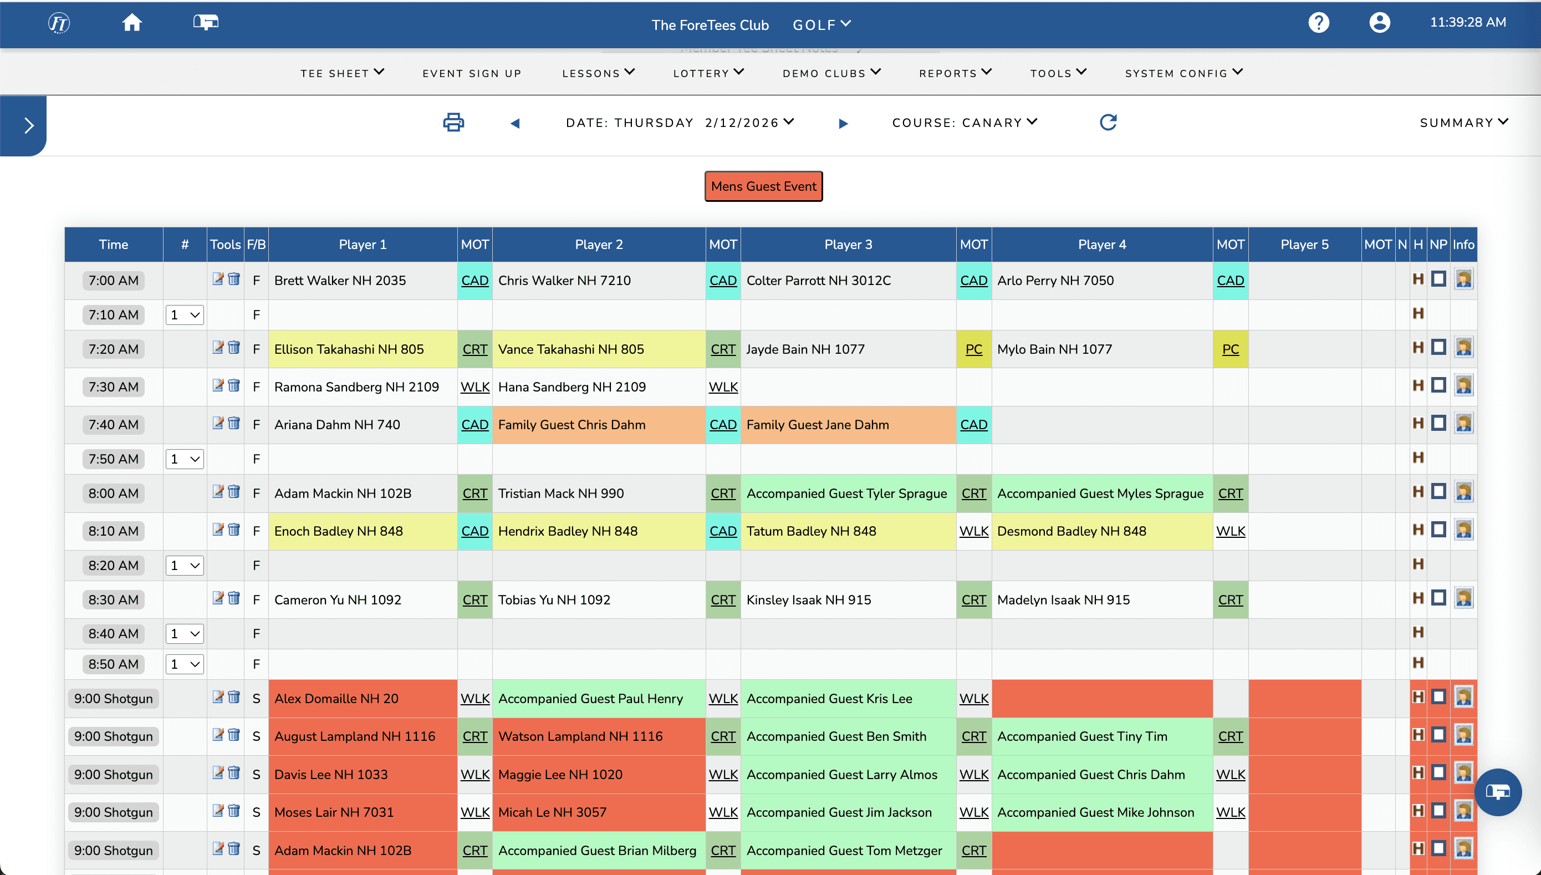Click the Mens Guest Event button
1541x875 pixels.
tap(763, 186)
